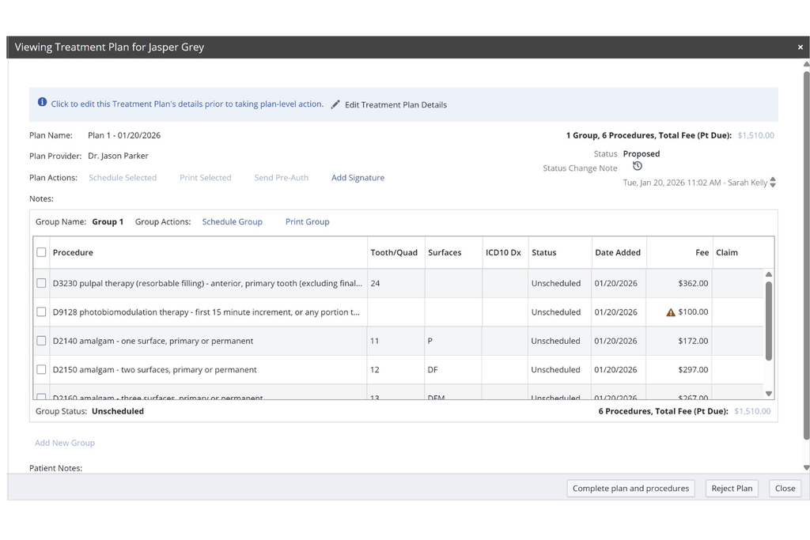Select D9128 photobiomodulation therapy procedure text
Screen dimensions: 810x540
pyautogui.click(x=206, y=312)
